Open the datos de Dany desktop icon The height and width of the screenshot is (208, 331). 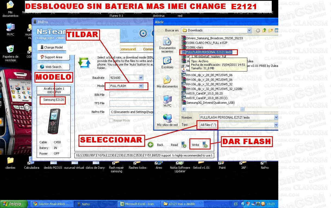coord(95,165)
